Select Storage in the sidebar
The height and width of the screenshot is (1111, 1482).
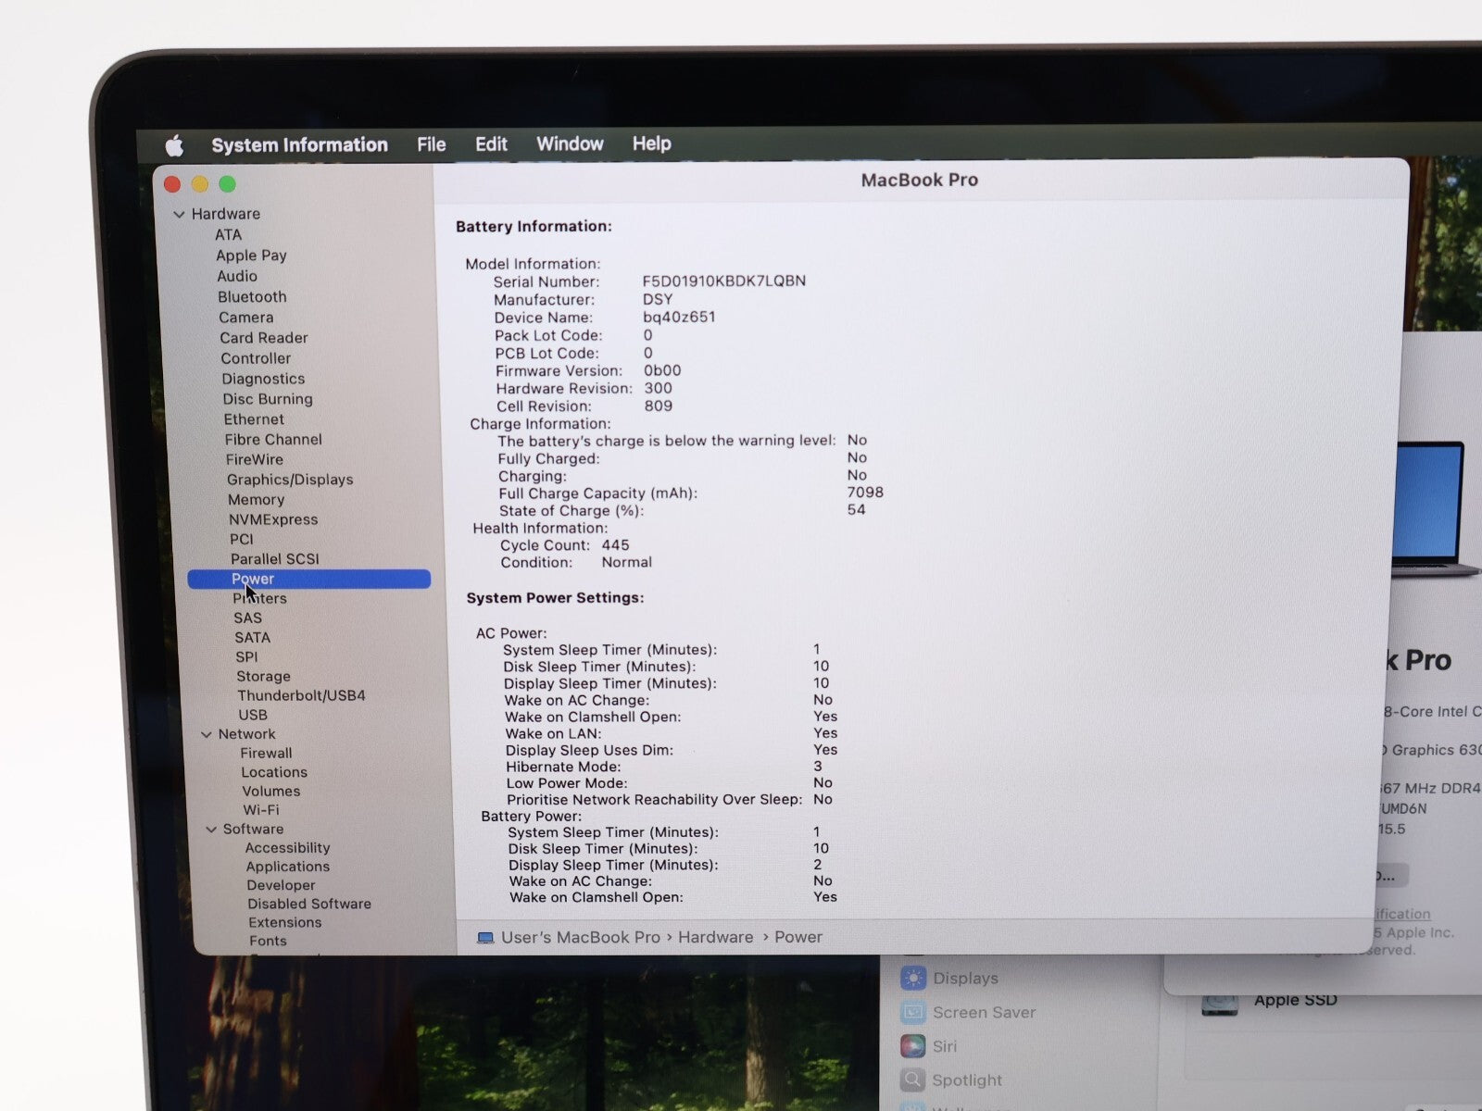(263, 677)
